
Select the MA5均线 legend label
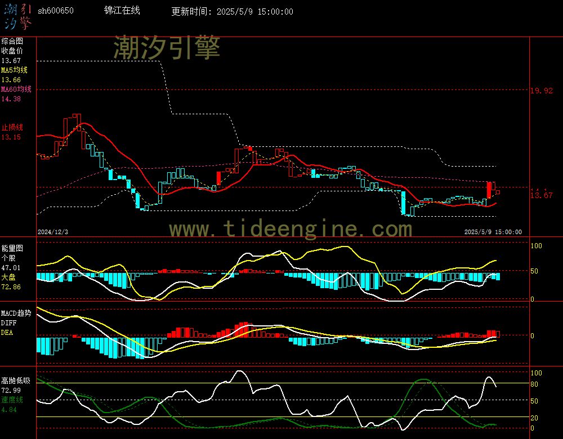(15, 70)
